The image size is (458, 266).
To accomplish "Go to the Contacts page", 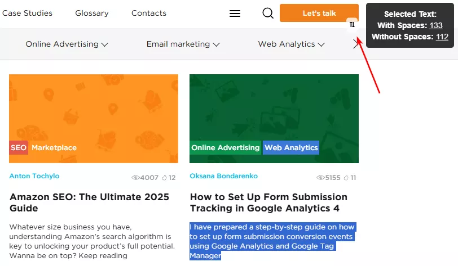I will pyautogui.click(x=149, y=13).
